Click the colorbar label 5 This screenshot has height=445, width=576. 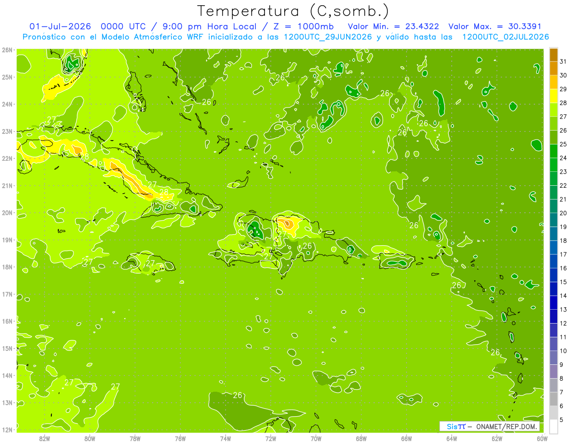pyautogui.click(x=562, y=420)
